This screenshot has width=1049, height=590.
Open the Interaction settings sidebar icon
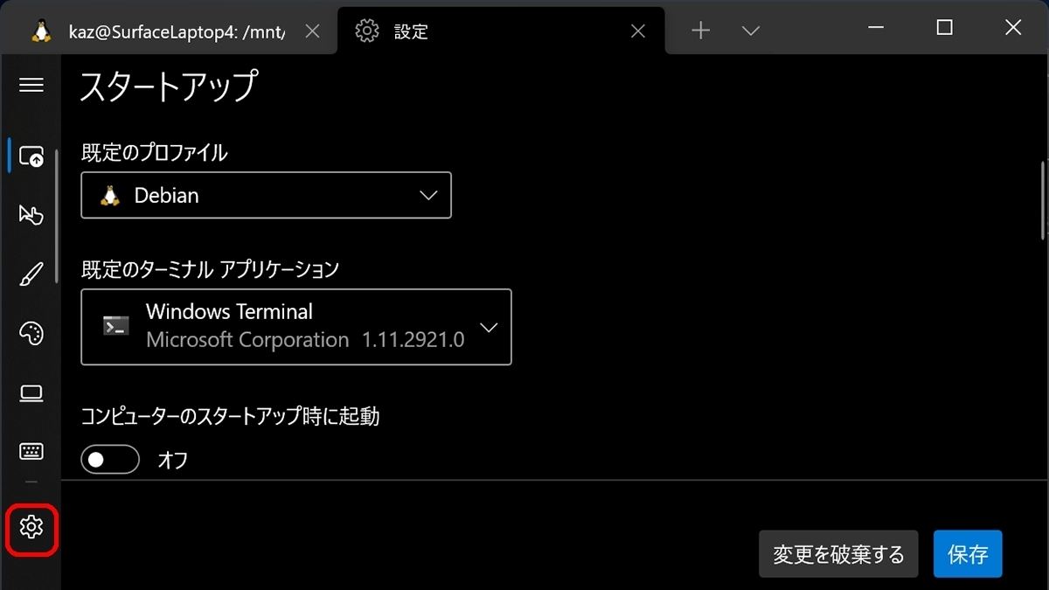coord(31,215)
